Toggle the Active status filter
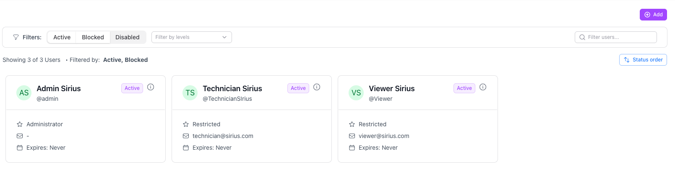675x189 pixels. pos(62,37)
